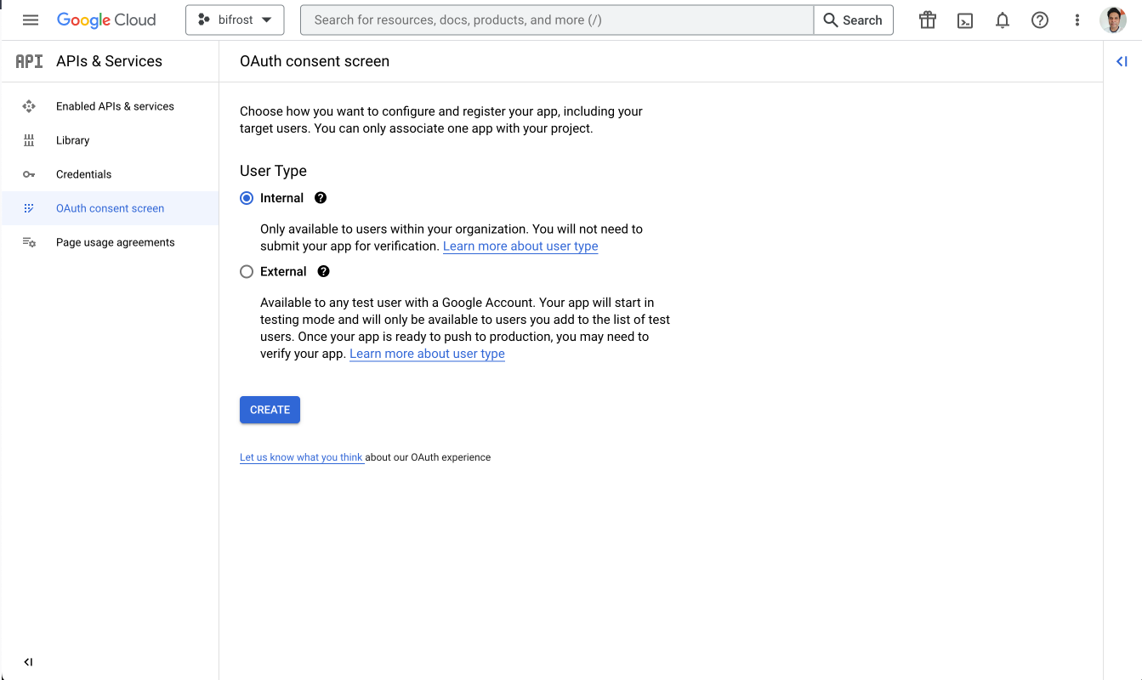1142x680 pixels.
Task: Click the Search button
Action: pyautogui.click(x=853, y=20)
